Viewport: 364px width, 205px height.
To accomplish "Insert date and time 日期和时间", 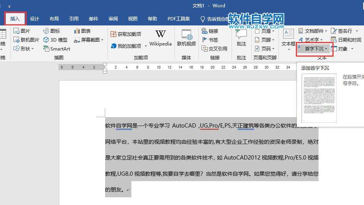I will [x=346, y=40].
